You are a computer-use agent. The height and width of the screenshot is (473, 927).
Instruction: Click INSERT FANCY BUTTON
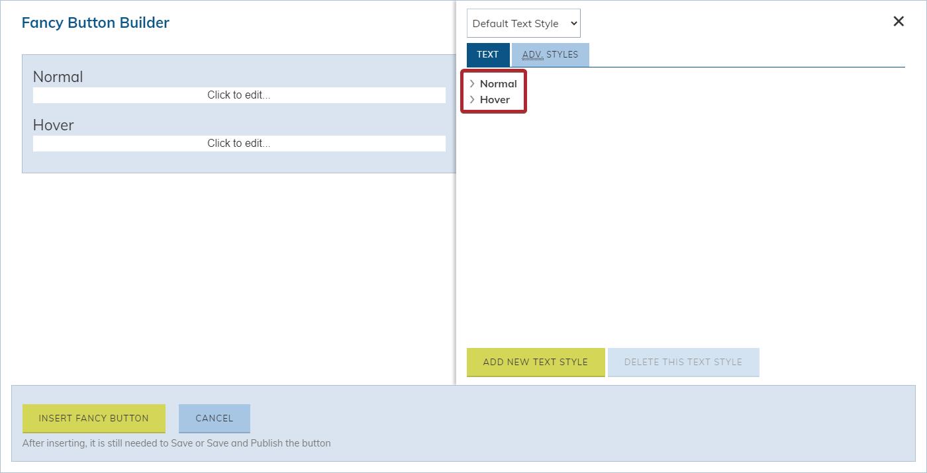[94, 418]
